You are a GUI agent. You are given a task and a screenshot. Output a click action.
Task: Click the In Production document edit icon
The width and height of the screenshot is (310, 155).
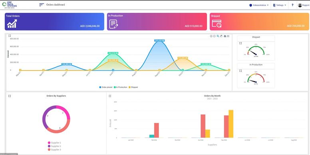114,24
